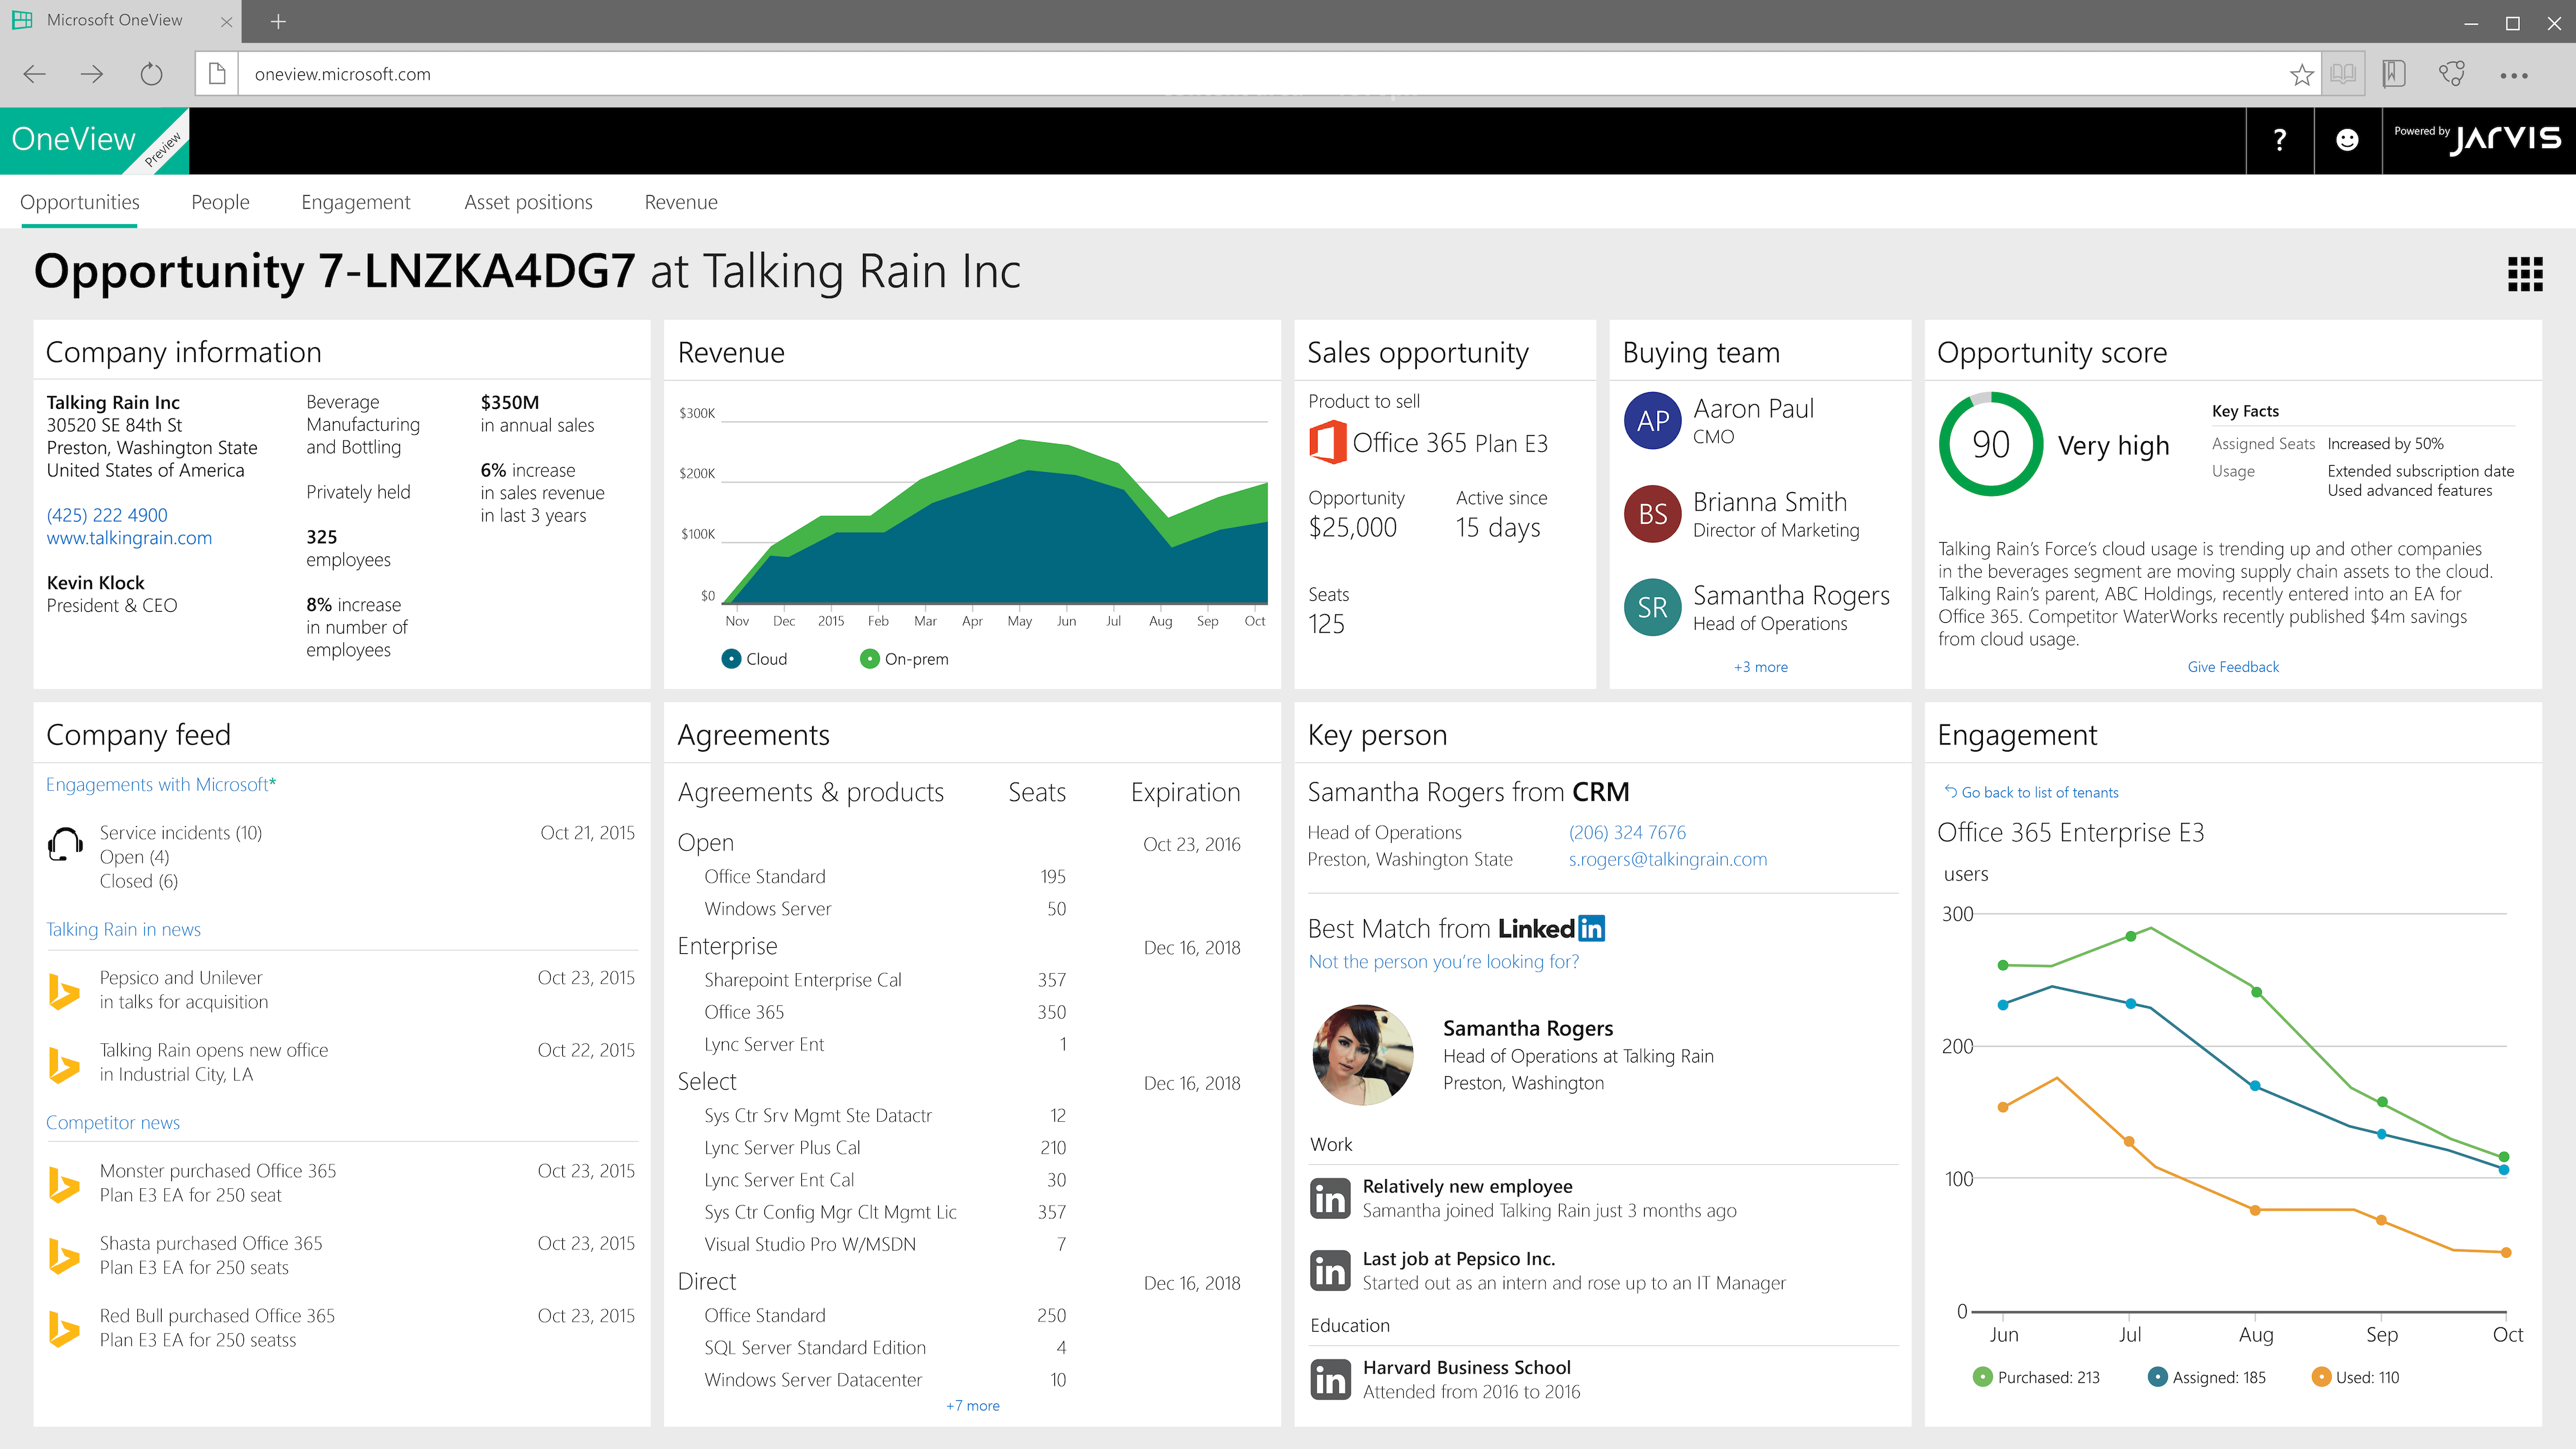Viewport: 2576px width, 1449px height.
Task: Click LinkedIn icon beside Harvard Business School
Action: [x=1330, y=1380]
